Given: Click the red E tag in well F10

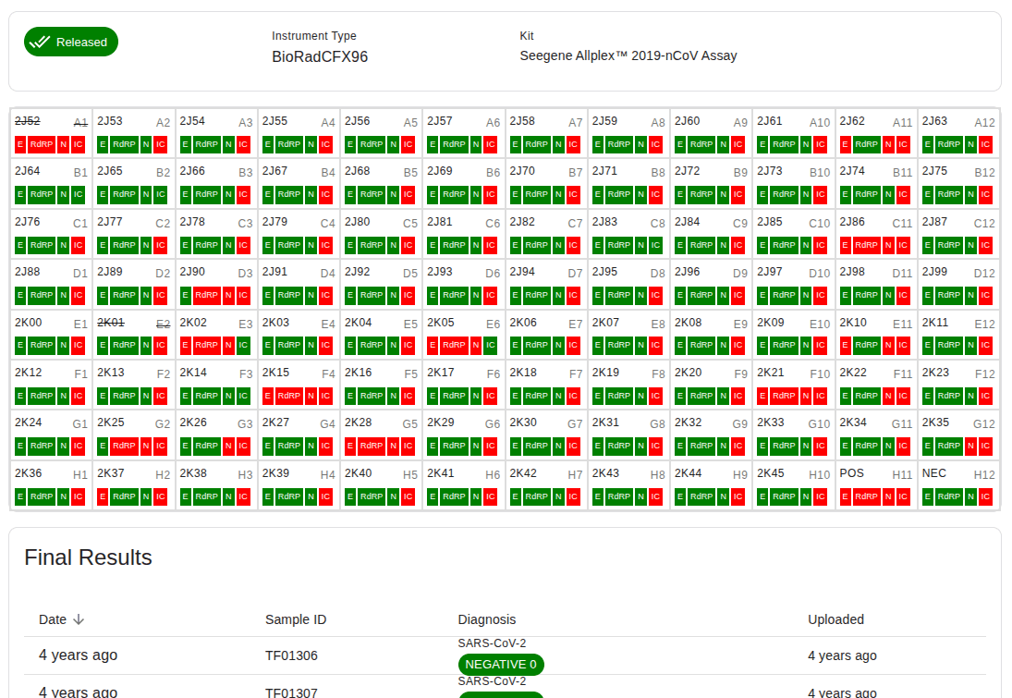Looking at the screenshot, I should (762, 396).
